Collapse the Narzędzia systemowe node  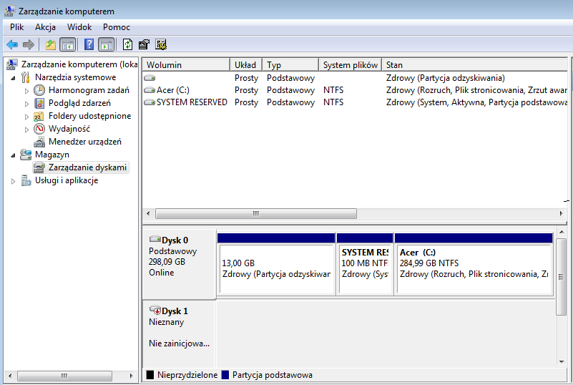13,78
